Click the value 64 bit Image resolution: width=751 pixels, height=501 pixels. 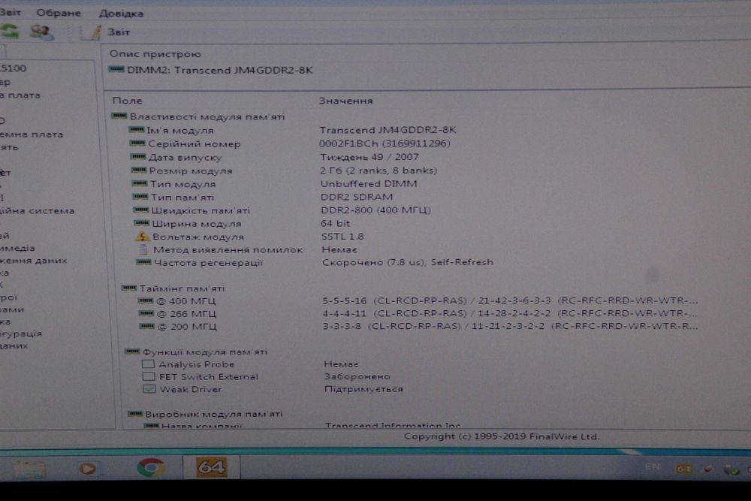tap(335, 223)
